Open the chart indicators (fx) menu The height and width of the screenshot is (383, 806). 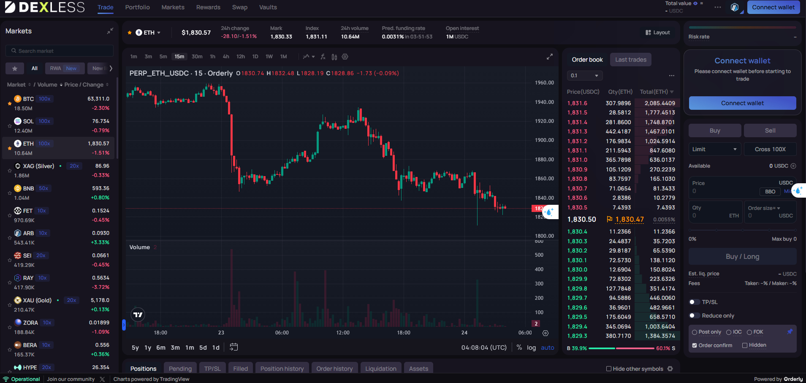click(323, 57)
